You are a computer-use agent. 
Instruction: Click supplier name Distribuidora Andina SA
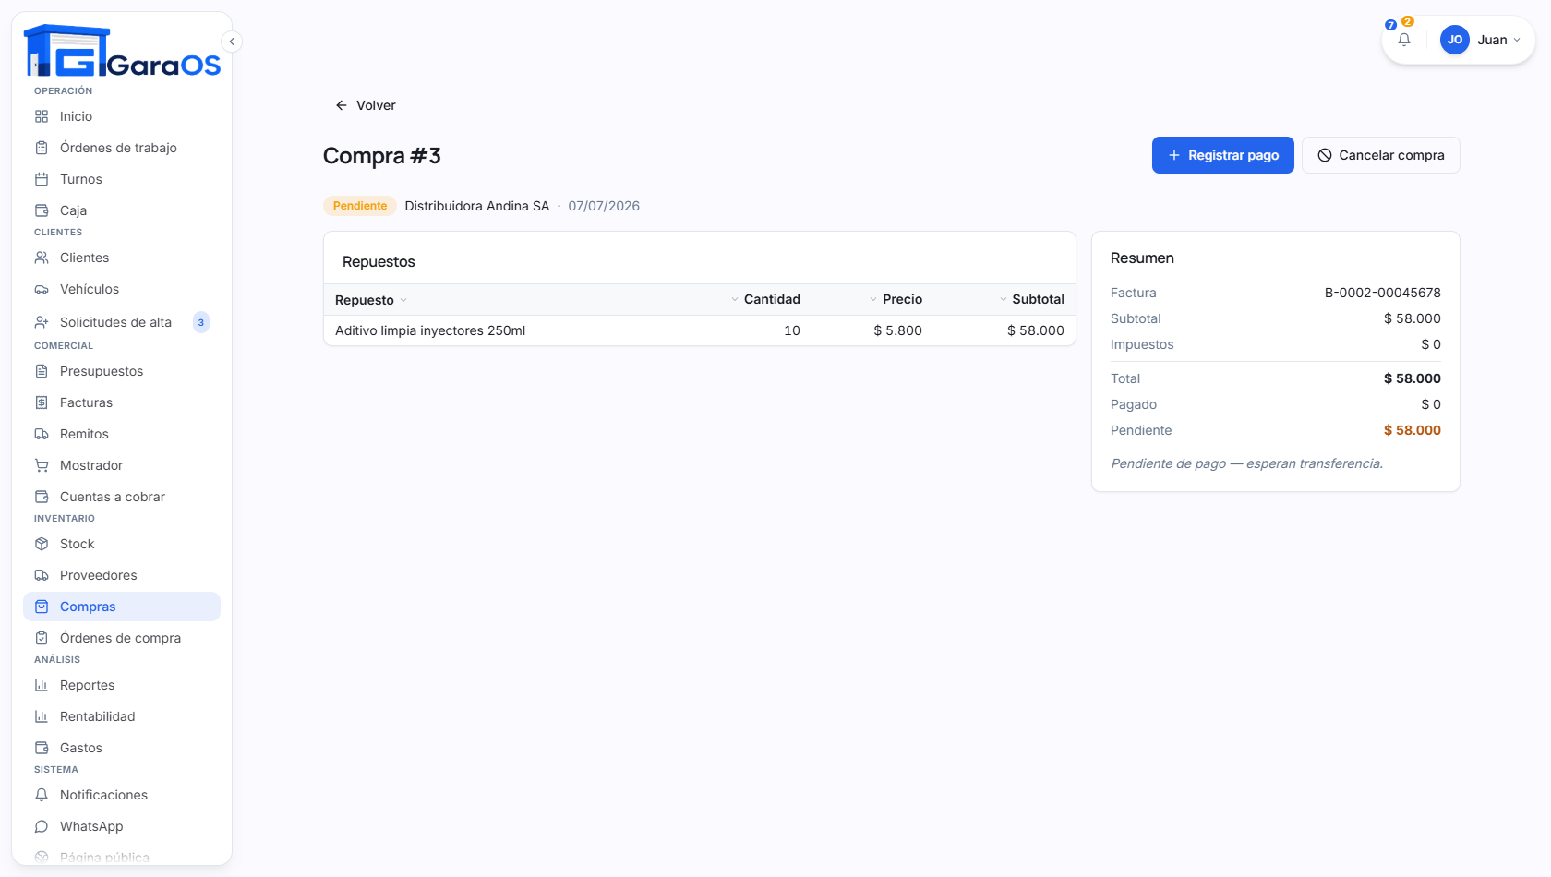477,206
